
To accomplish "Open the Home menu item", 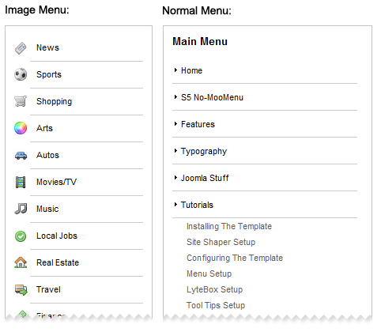I will [191, 70].
